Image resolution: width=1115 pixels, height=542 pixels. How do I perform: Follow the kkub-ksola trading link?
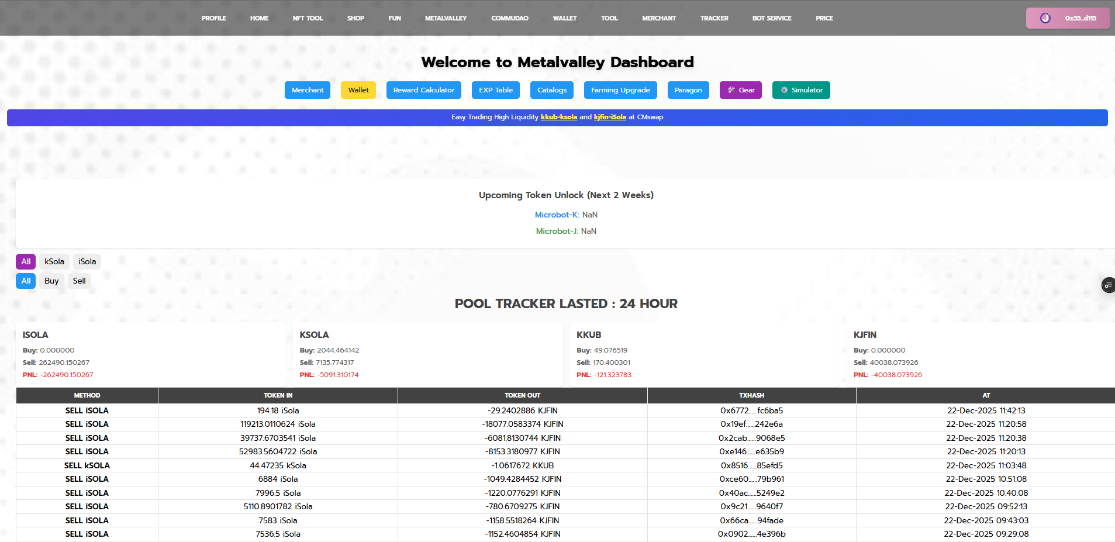point(559,117)
